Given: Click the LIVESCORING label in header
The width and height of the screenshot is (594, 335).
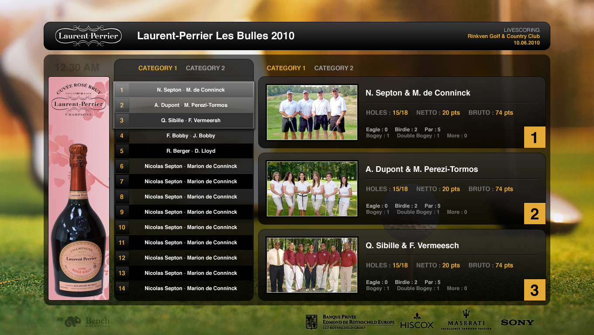Looking at the screenshot, I should 521,30.
